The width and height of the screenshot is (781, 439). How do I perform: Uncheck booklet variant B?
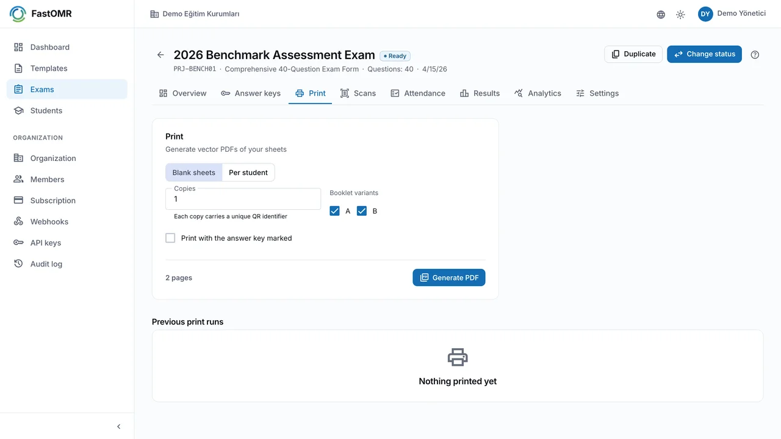coord(362,211)
